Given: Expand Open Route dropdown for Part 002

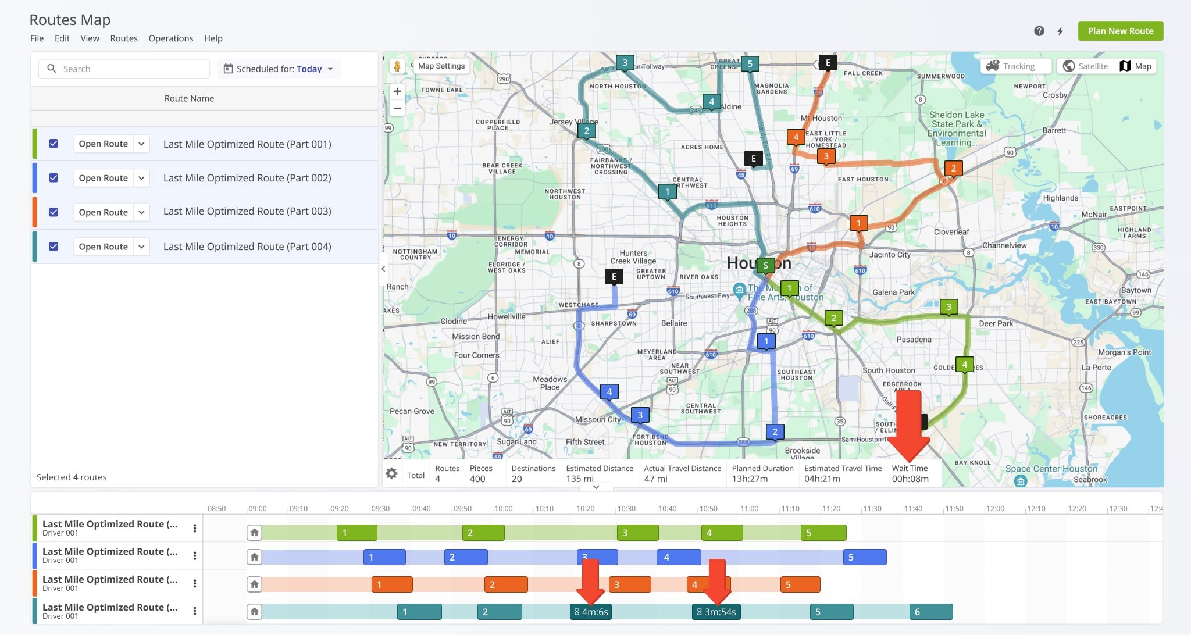Looking at the screenshot, I should click(x=141, y=177).
